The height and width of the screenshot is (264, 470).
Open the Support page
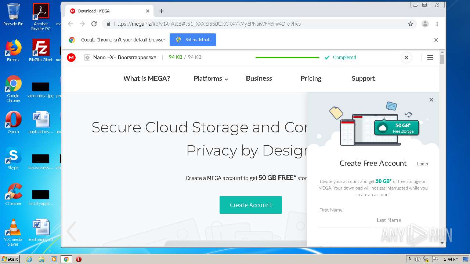coord(363,78)
